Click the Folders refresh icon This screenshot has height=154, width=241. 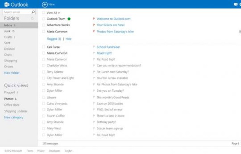32,19
